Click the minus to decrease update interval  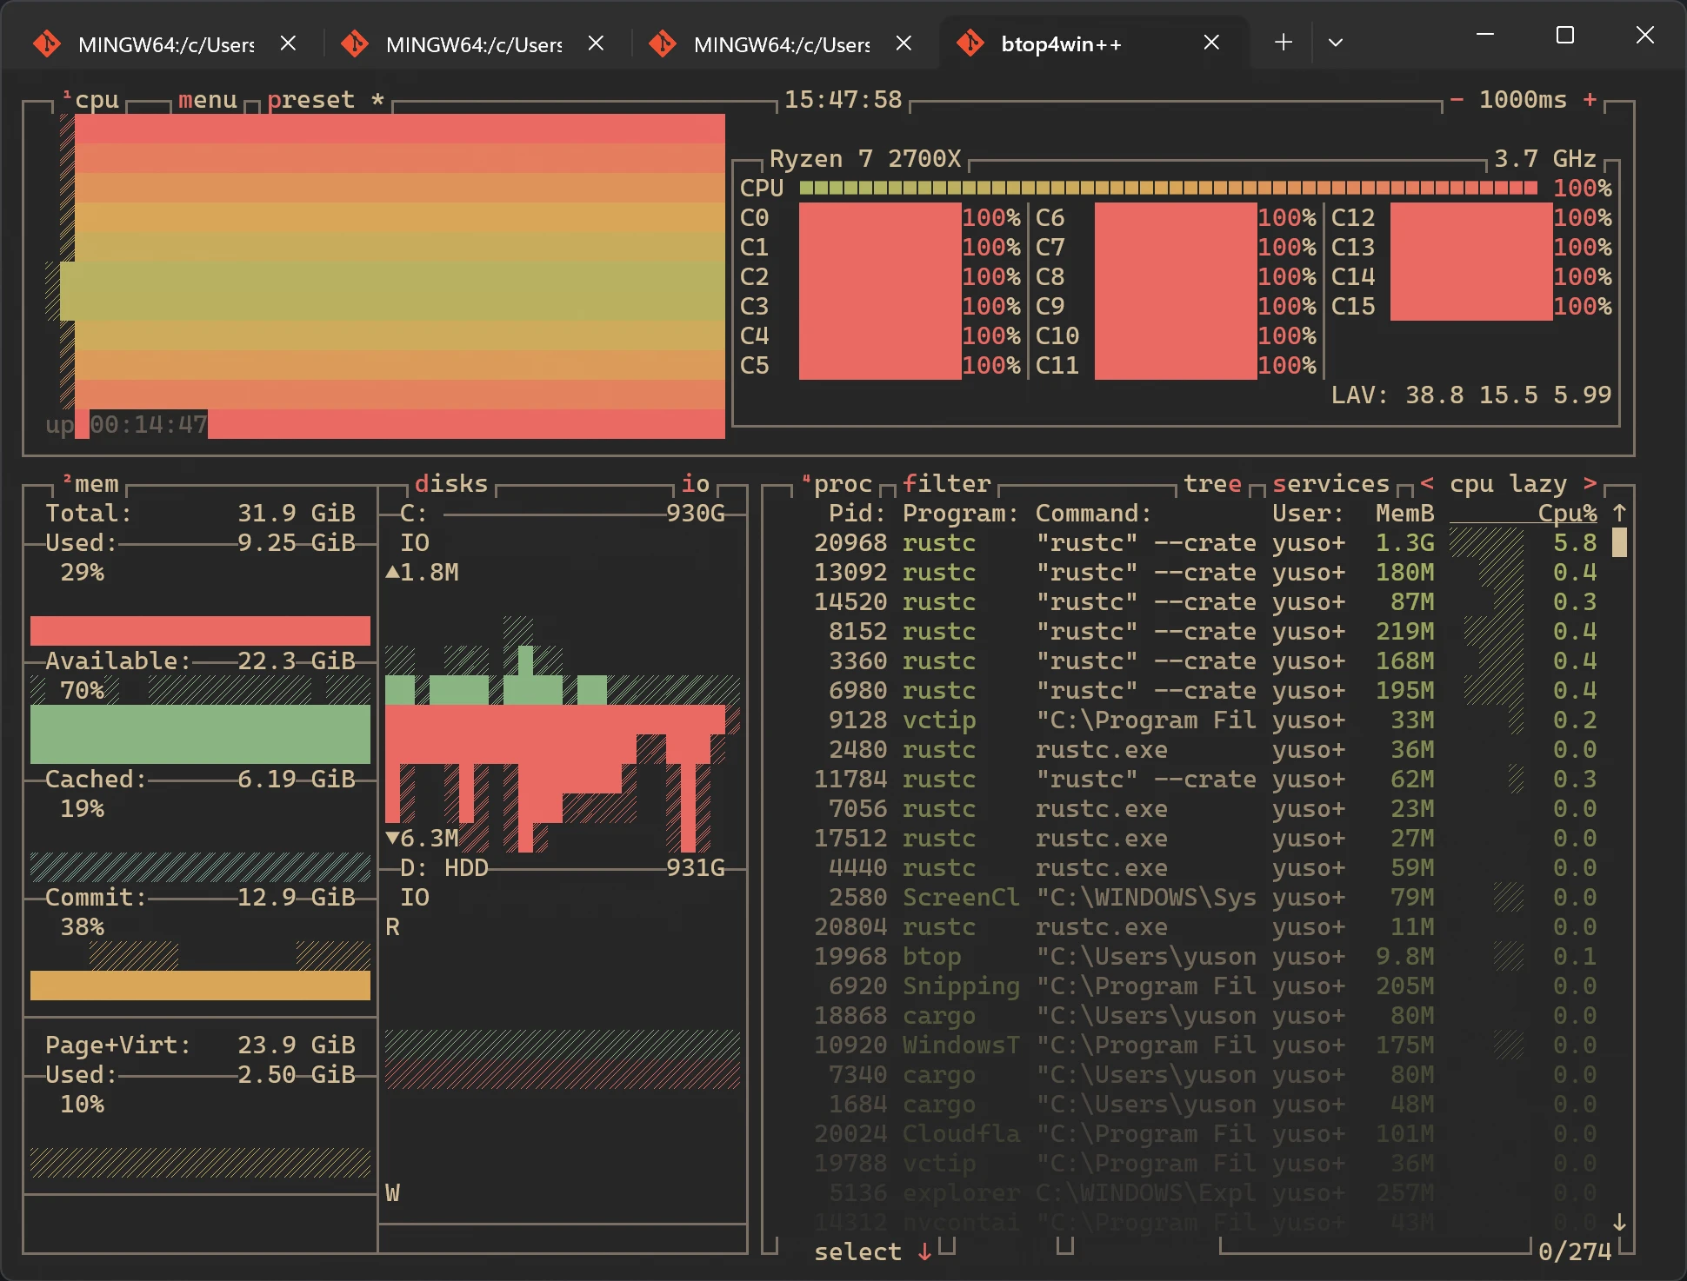pos(1457,100)
